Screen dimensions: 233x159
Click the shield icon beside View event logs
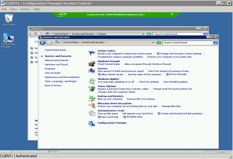point(99,117)
